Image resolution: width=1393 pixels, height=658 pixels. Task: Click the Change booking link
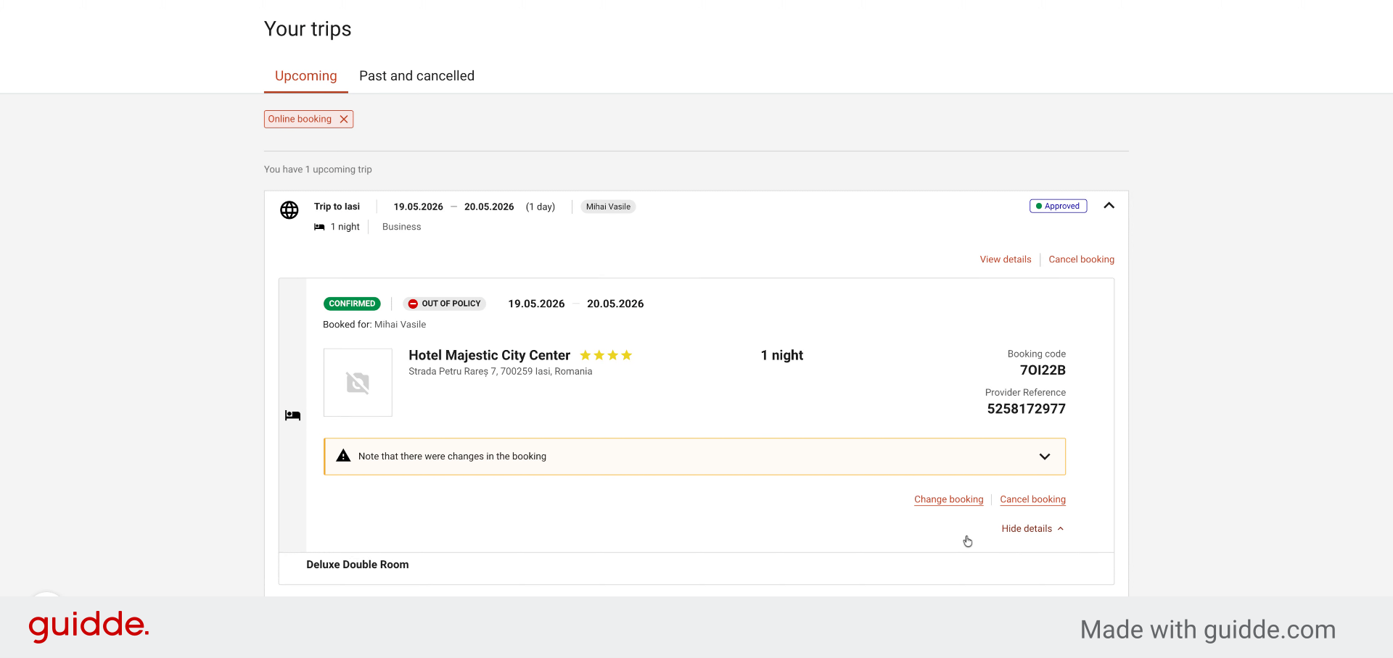pos(948,499)
